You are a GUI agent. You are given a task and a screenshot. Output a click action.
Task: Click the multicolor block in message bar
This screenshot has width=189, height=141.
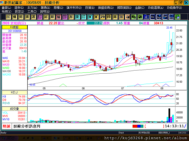[x=138, y=126]
